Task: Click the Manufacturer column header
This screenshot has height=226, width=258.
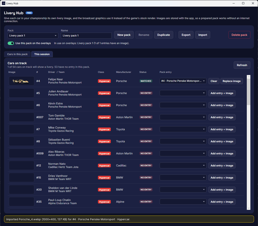Action: [124, 72]
